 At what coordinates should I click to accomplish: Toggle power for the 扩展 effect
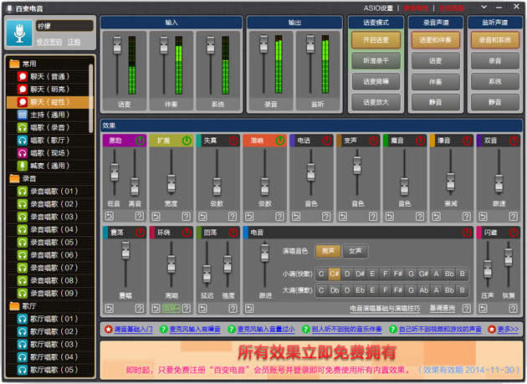click(187, 141)
